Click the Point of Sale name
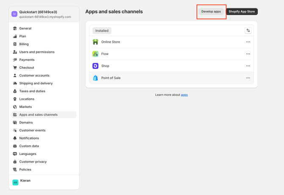 (x=111, y=78)
